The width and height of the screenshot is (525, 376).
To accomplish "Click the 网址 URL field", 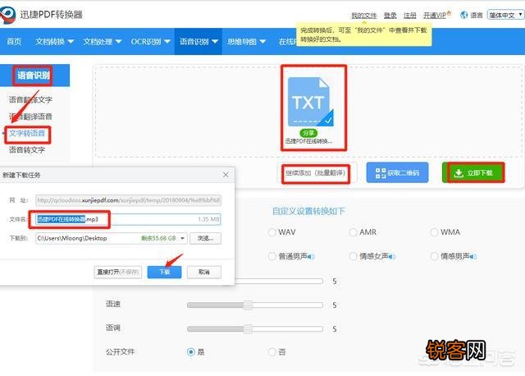I will click(x=128, y=200).
